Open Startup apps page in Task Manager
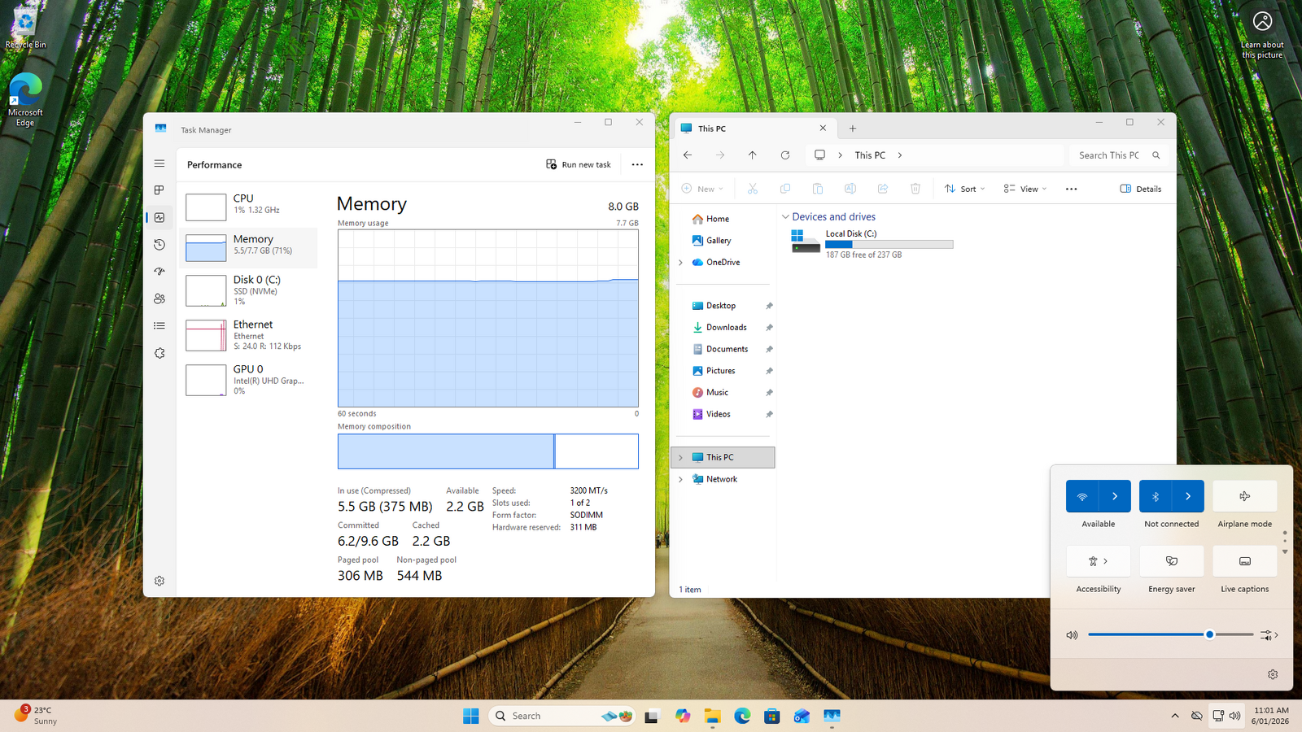The width and height of the screenshot is (1302, 732). [159, 272]
